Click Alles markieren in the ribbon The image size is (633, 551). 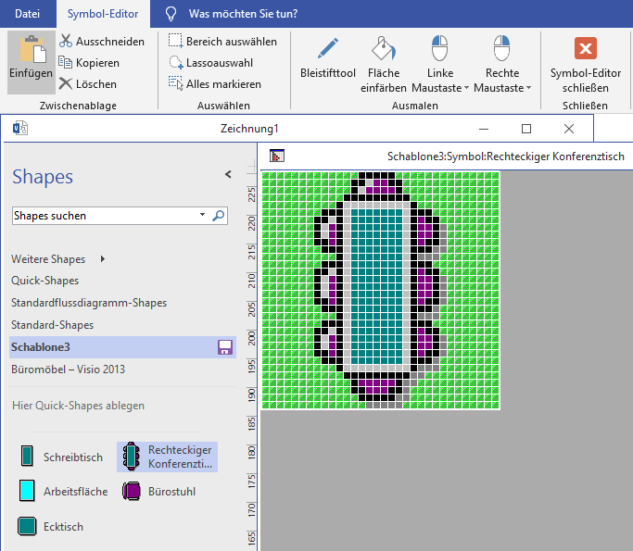[x=215, y=84]
